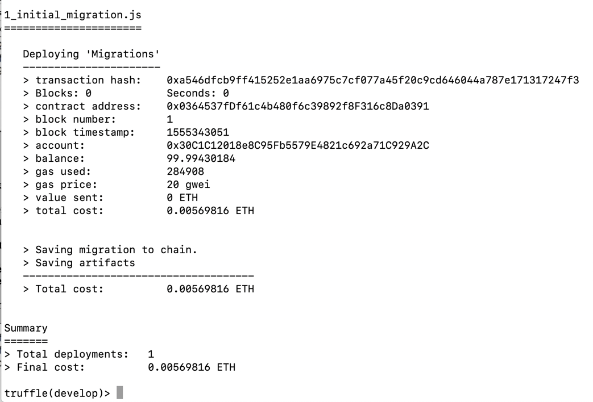593x402 pixels.
Task: Click the balance value 99.99430184
Action: (201, 158)
